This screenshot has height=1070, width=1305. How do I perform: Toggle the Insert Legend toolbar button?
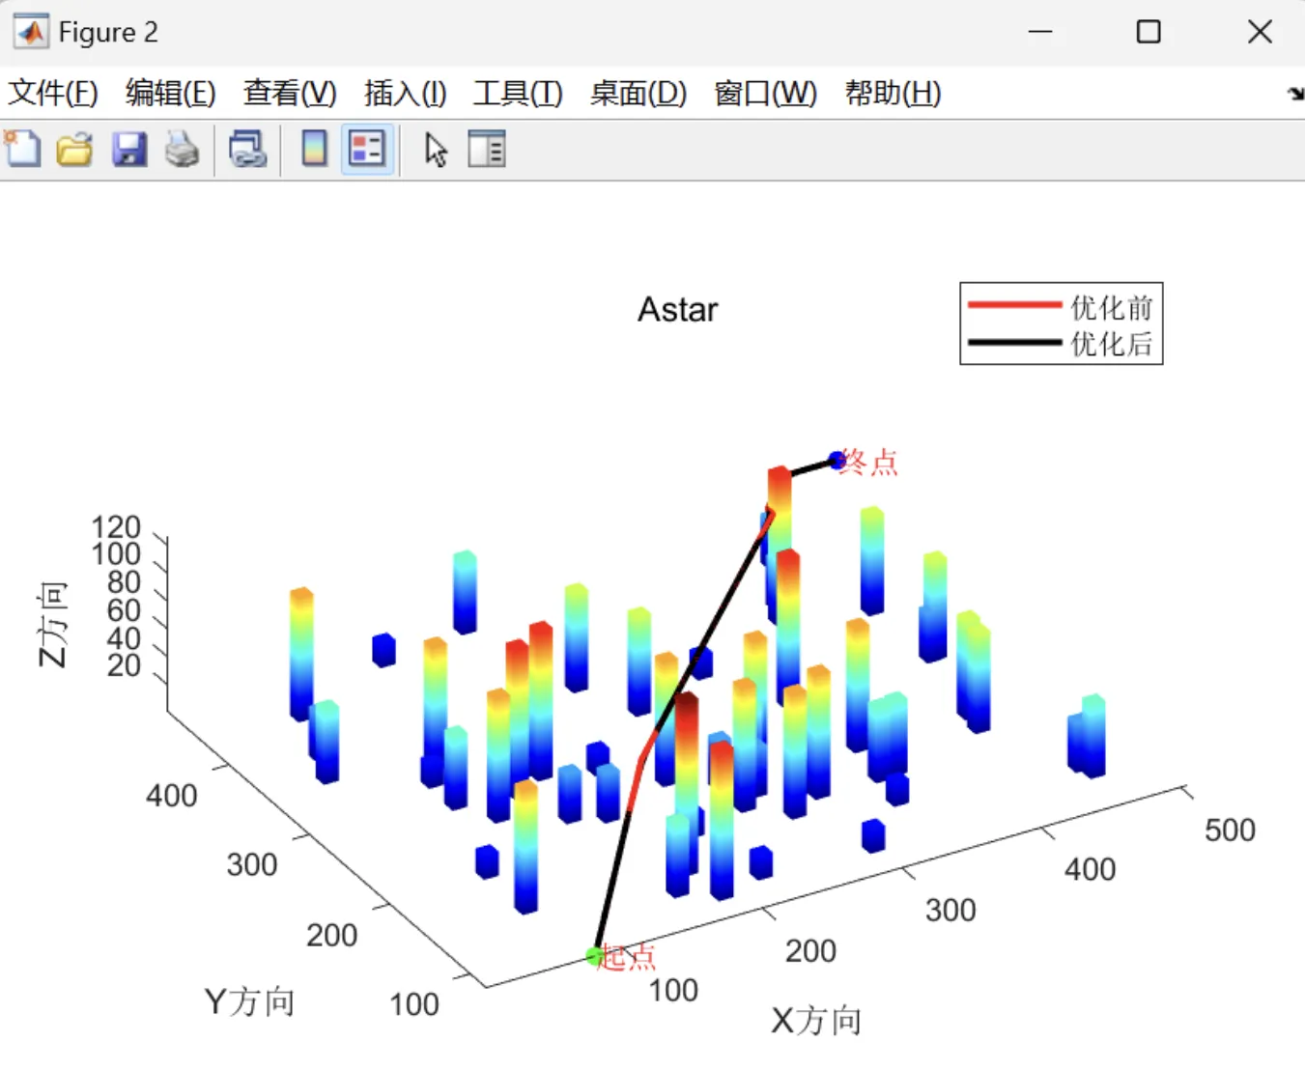(367, 149)
